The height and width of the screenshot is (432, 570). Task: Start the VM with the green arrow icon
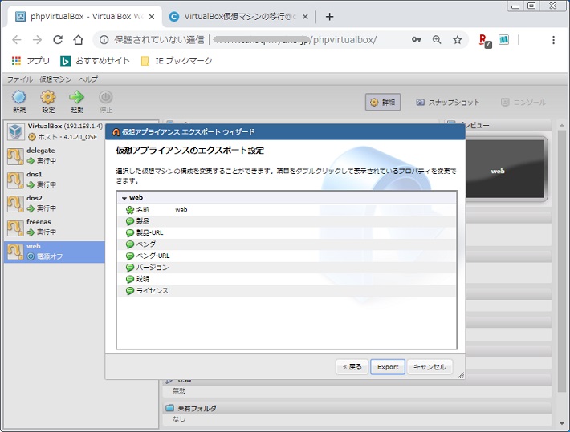(x=77, y=102)
